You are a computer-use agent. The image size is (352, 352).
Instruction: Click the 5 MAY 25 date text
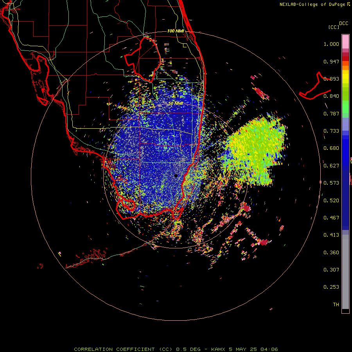pyautogui.click(x=243, y=349)
